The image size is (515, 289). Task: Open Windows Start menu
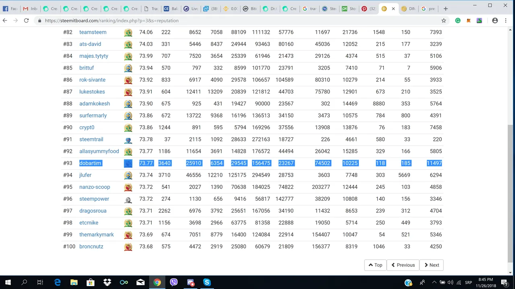(x=8, y=282)
